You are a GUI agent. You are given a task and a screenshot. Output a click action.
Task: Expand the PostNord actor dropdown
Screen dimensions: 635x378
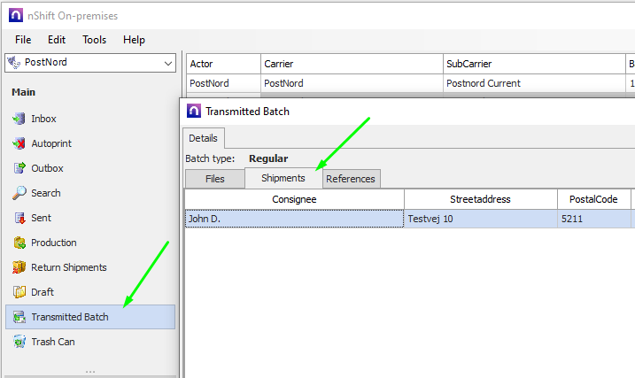click(x=168, y=63)
